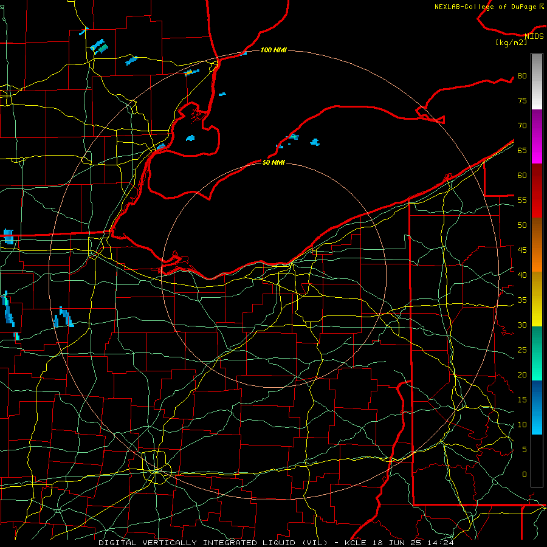The width and height of the screenshot is (547, 547).
Task: Click the NIDS label above the color scale
Action: 534,36
